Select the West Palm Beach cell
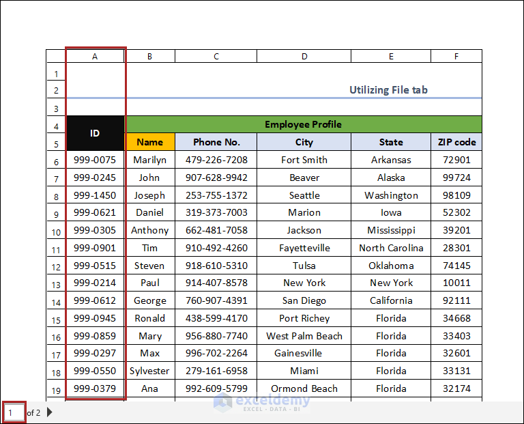The height and width of the screenshot is (424, 524). pos(304,336)
